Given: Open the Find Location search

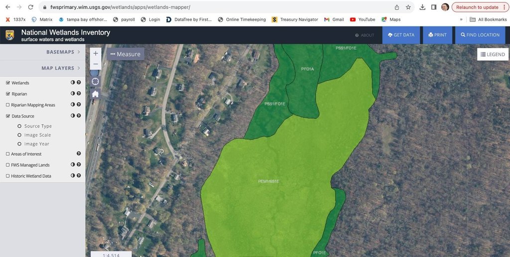Looking at the screenshot, I should point(480,35).
